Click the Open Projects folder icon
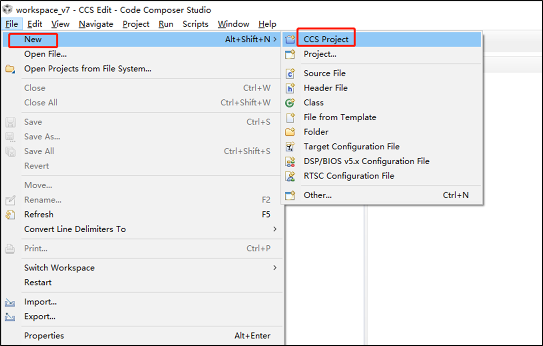543x346 pixels. pyautogui.click(x=10, y=69)
